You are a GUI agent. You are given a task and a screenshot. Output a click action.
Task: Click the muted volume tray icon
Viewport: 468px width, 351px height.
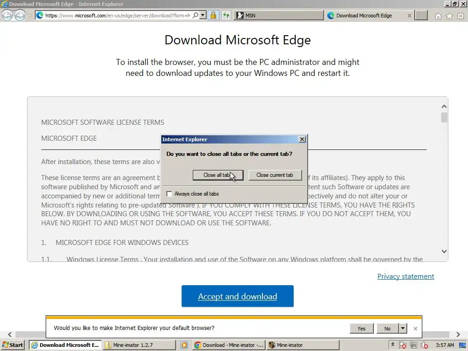[x=425, y=346]
